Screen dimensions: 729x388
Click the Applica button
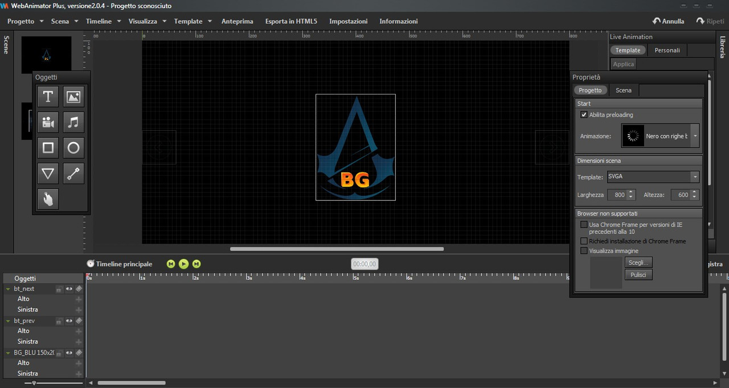(x=624, y=64)
